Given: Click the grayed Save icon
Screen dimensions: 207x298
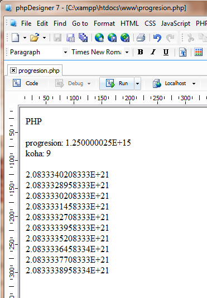Looking at the screenshot, I should [57, 38].
